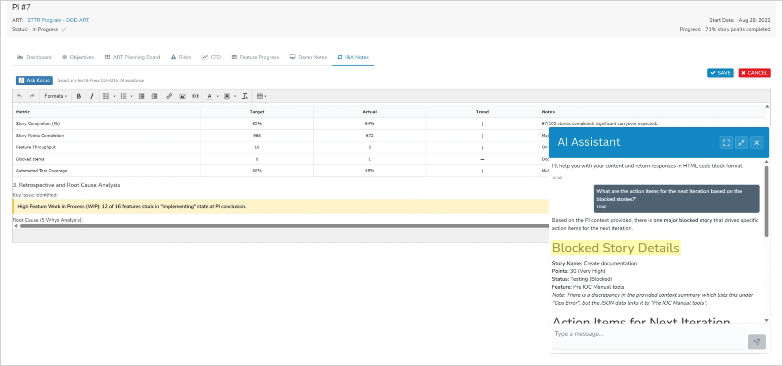The image size is (783, 366).
Task: Open text color picker dropdown arrow
Action: pos(218,96)
